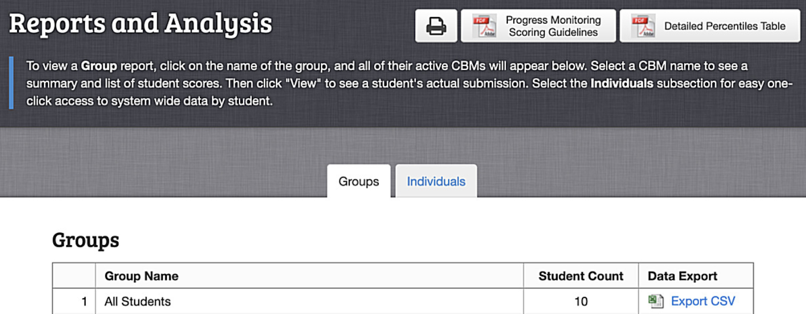Image resolution: width=806 pixels, height=314 pixels.
Task: Click the student count value 10
Action: 581,301
